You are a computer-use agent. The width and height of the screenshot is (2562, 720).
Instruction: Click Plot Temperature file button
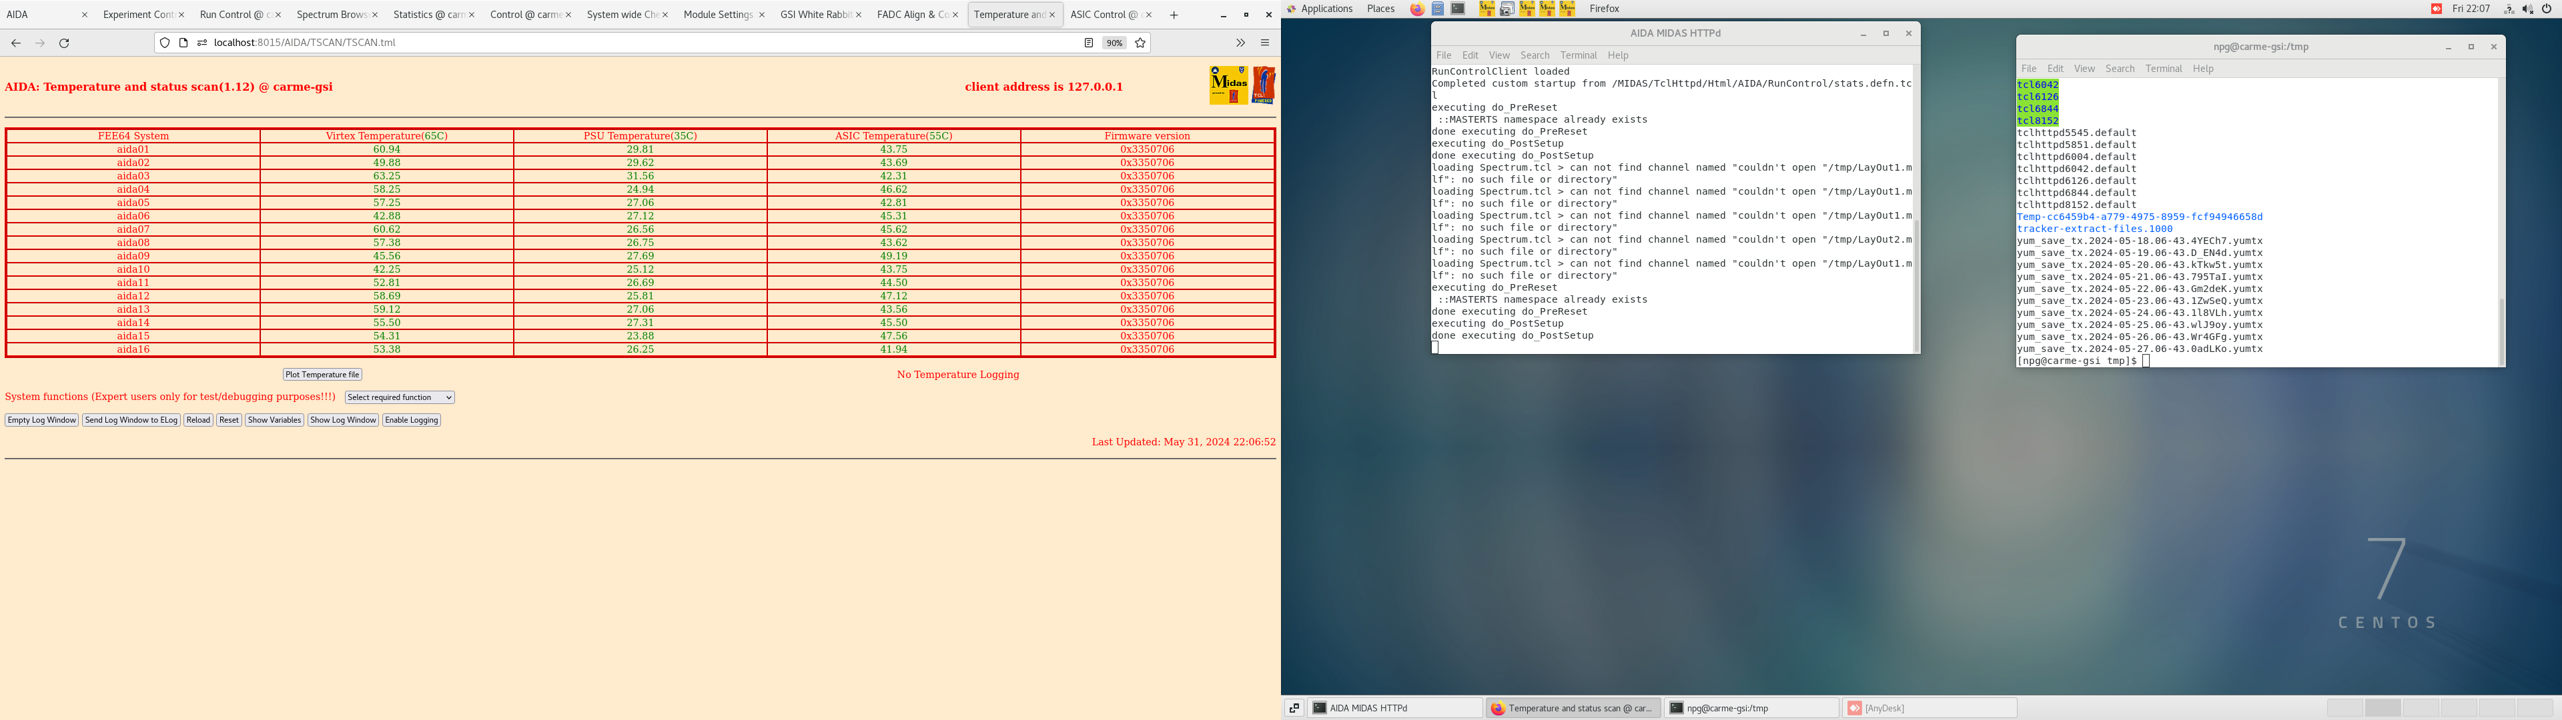tap(322, 375)
